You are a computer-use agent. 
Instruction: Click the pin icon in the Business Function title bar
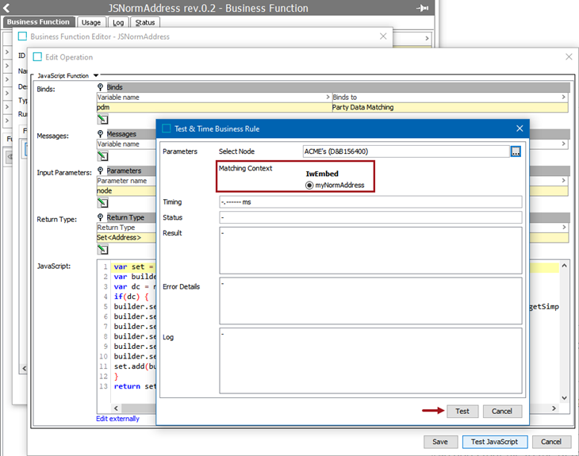(423, 8)
